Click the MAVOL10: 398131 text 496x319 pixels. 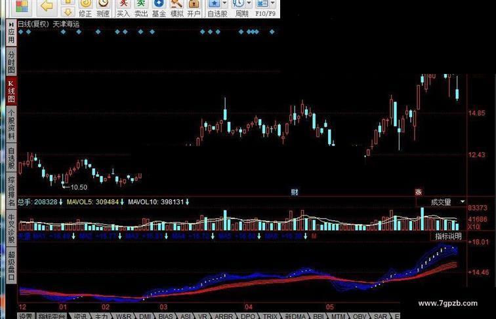pos(156,202)
